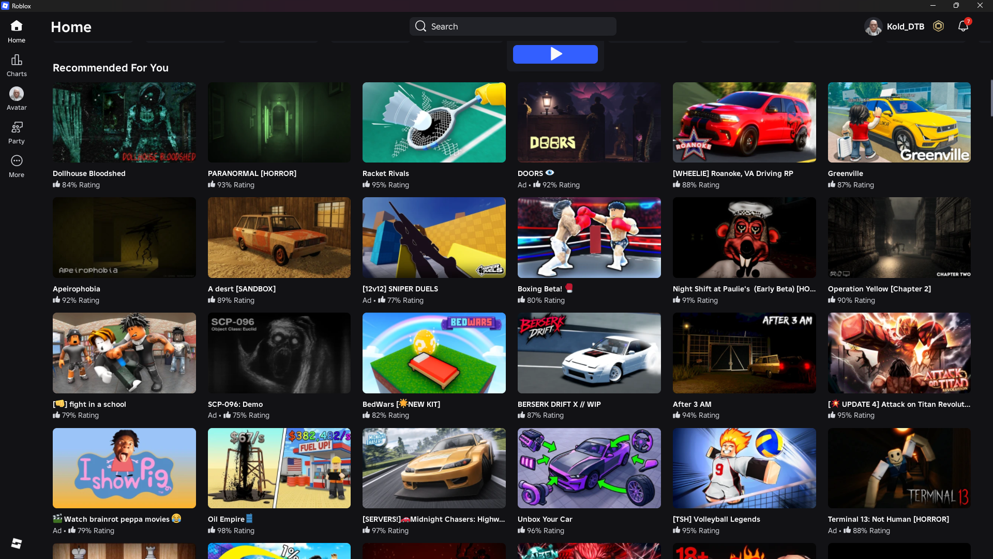The image size is (993, 559).
Task: Open the notifications bell icon
Action: pyautogui.click(x=963, y=26)
